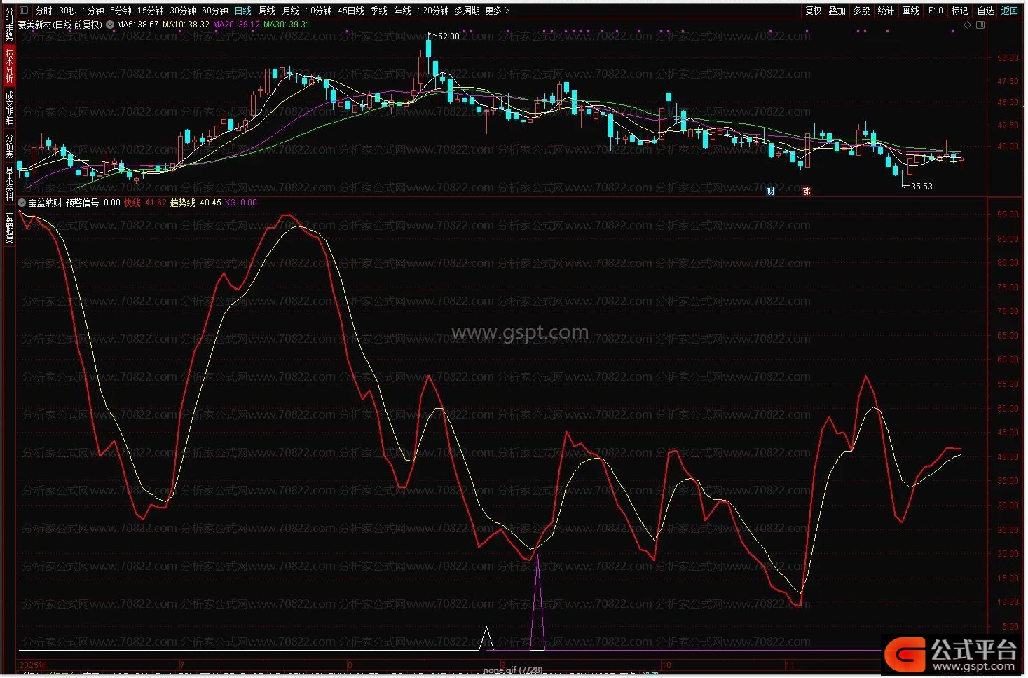Click the 返回 back button
This screenshot has width=1028, height=678.
pyautogui.click(x=1010, y=11)
